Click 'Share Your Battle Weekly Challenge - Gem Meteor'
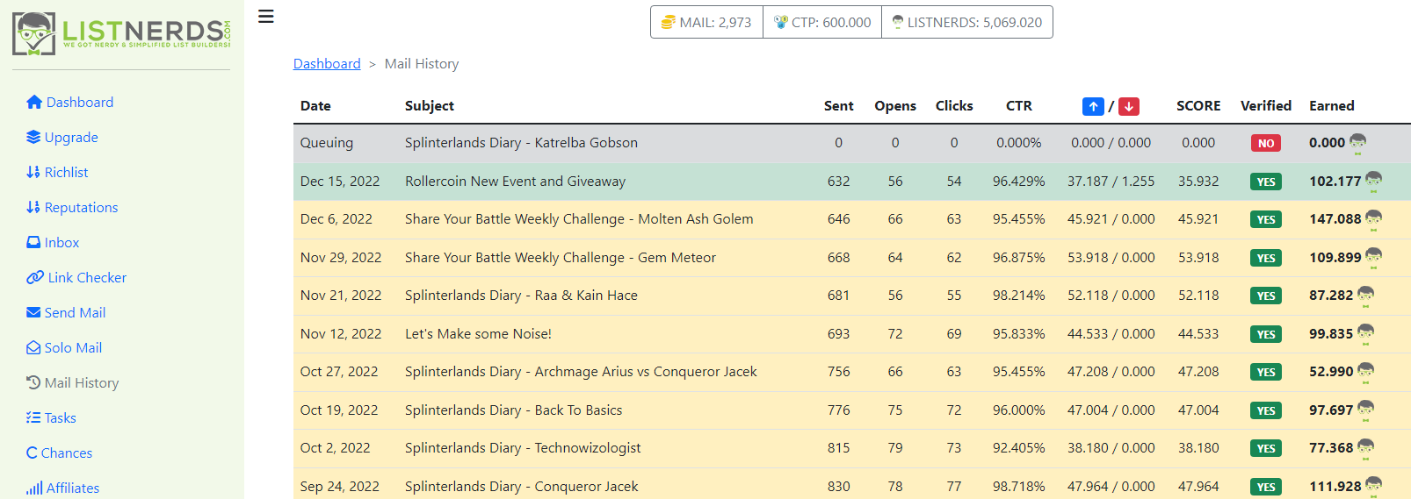Image resolution: width=1411 pixels, height=499 pixels. coord(561,258)
